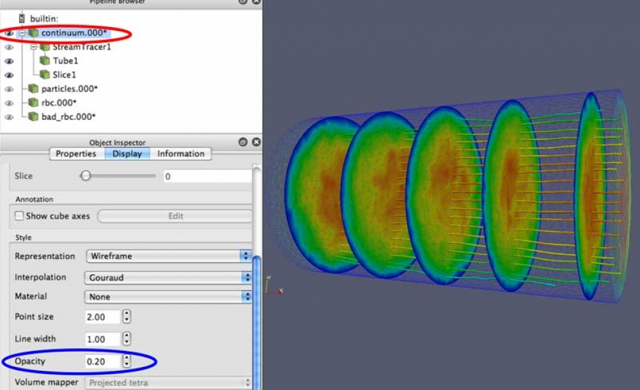Screen dimensions: 640x390
Task: Show the particles.000 source with eye icon
Action: pyautogui.click(x=9, y=89)
